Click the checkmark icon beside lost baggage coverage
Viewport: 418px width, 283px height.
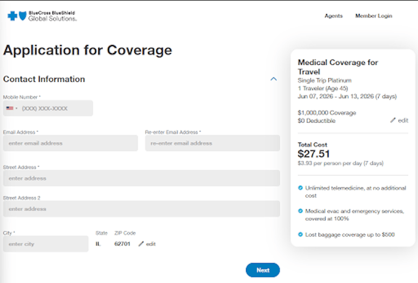[x=300, y=235]
